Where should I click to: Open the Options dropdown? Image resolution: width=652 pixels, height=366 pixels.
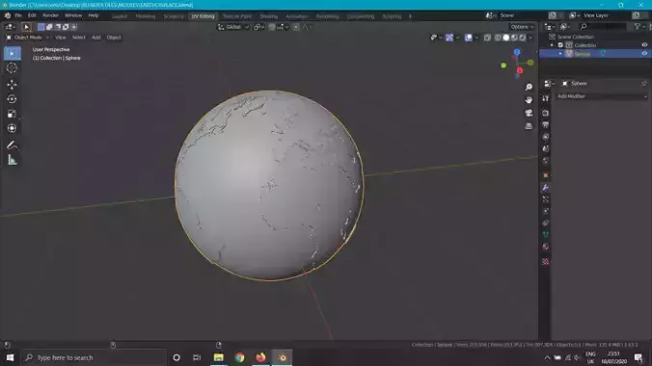tap(522, 27)
